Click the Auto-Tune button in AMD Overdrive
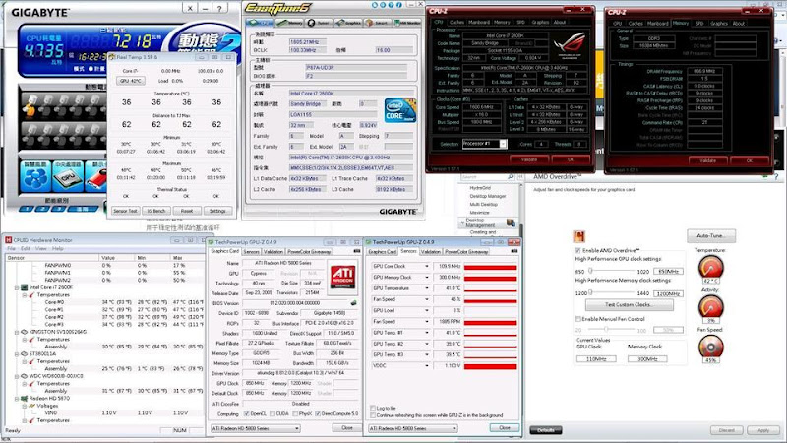 [x=710, y=235]
